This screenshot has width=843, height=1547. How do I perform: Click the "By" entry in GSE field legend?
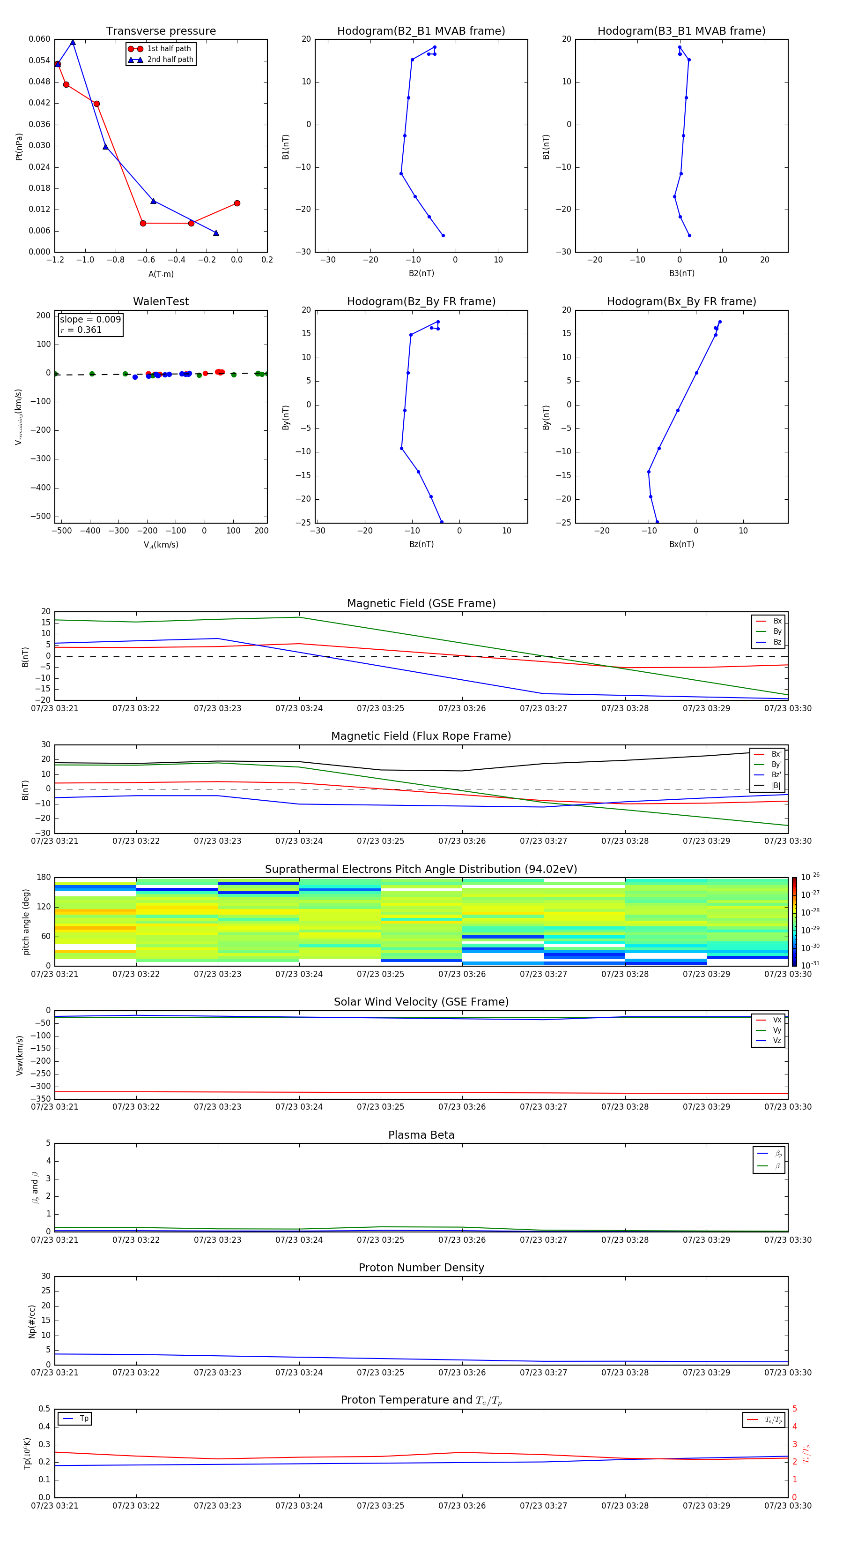point(769,632)
